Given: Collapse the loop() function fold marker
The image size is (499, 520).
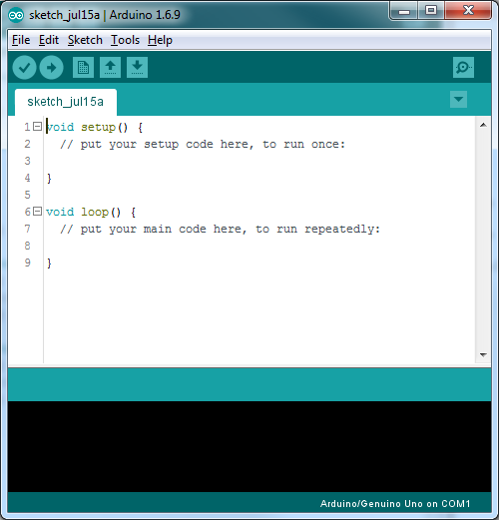Looking at the screenshot, I should [38, 212].
